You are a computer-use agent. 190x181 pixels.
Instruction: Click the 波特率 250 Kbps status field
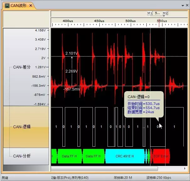click(x=159, y=178)
